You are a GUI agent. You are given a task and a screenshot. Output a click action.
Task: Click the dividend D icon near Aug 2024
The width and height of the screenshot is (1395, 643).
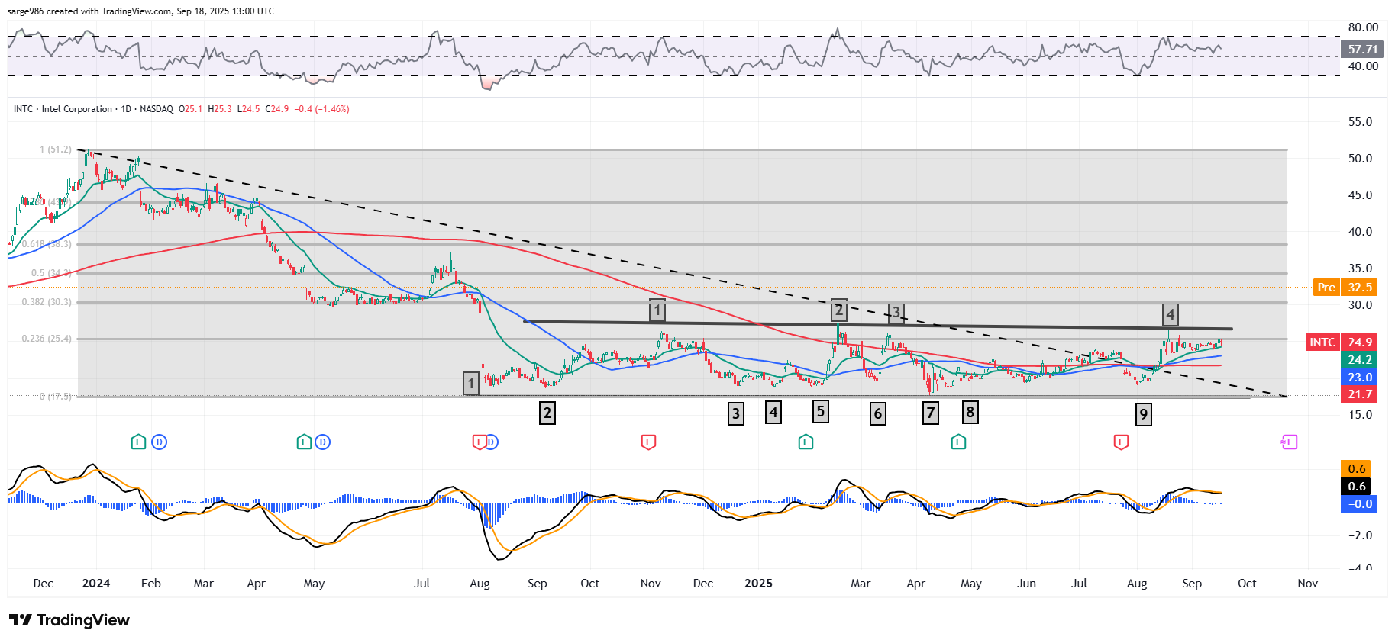[491, 442]
